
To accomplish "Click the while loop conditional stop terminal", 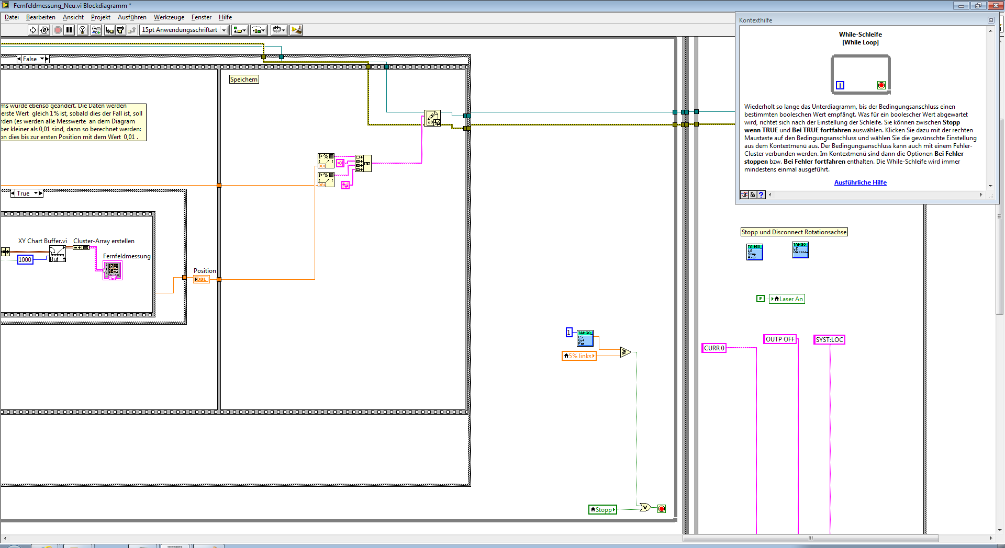I will point(662,509).
